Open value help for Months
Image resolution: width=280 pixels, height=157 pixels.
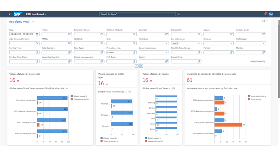[x=264, y=52]
